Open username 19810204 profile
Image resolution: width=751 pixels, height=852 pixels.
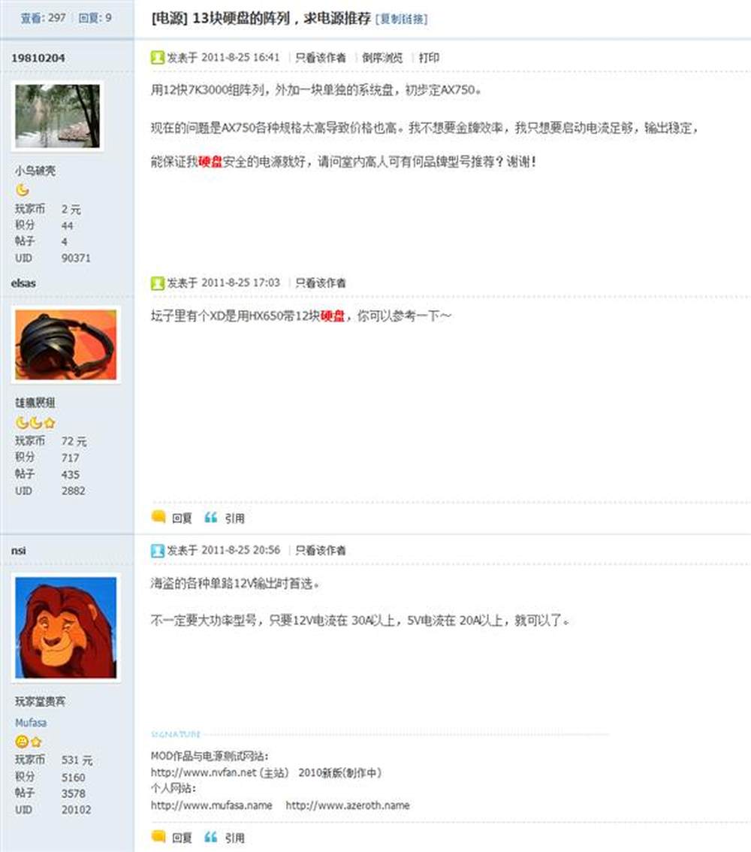click(x=38, y=58)
